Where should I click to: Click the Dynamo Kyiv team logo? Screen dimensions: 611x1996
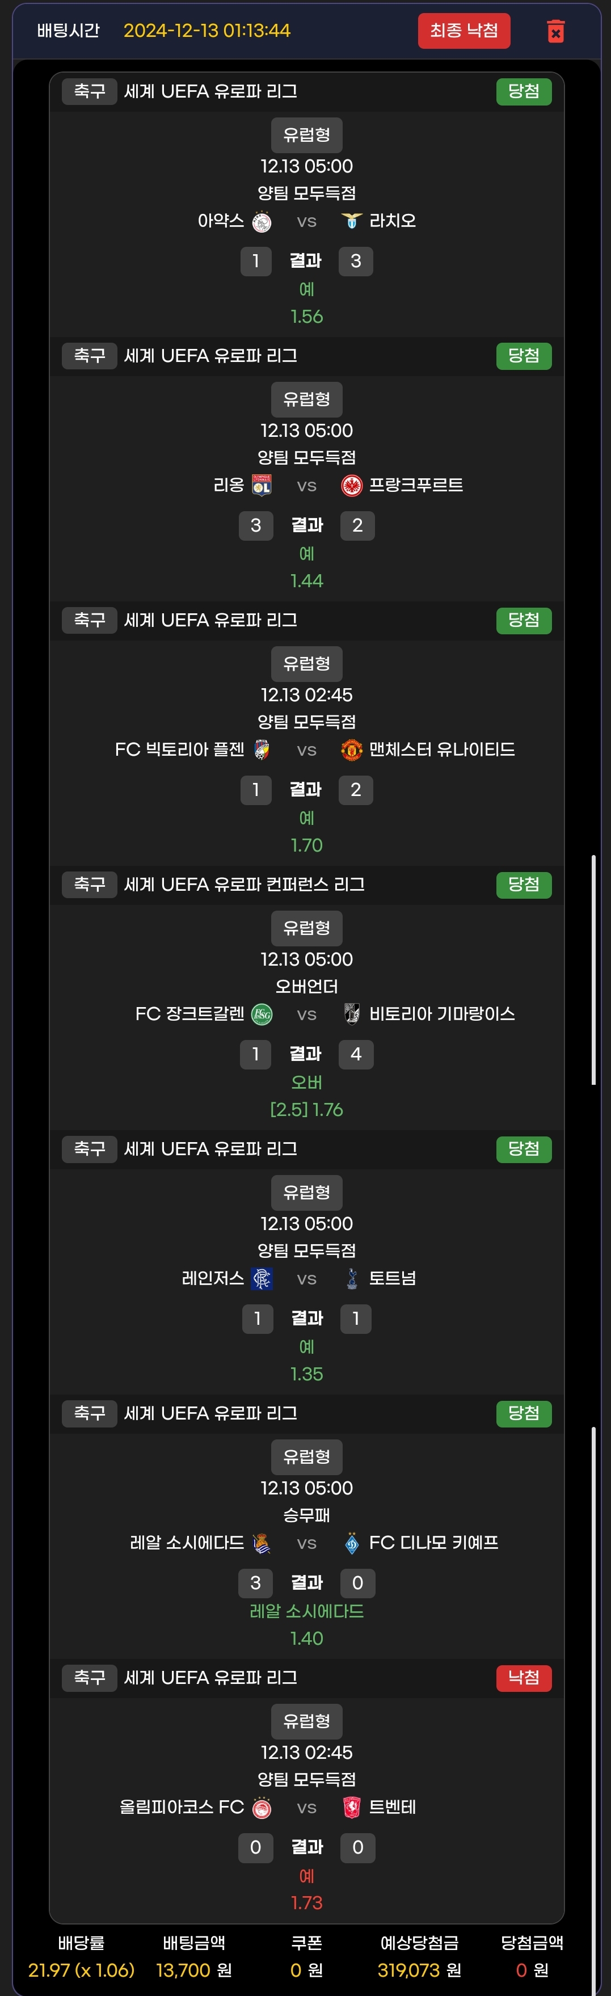click(x=352, y=1543)
